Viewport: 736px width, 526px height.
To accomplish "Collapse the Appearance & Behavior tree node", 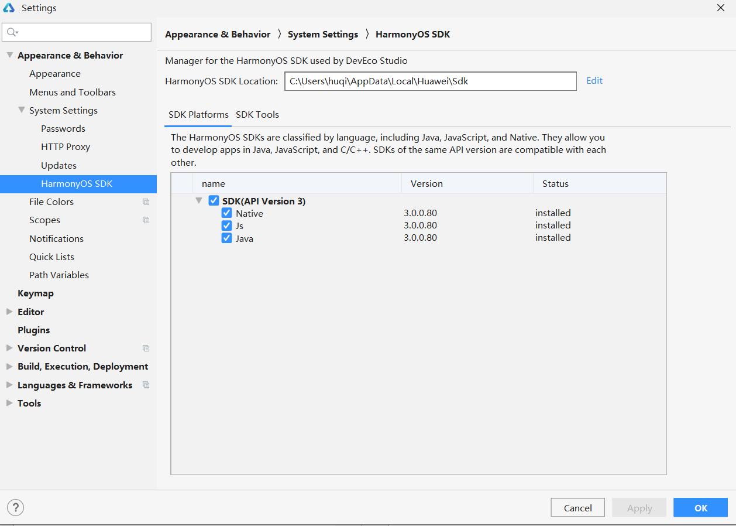I will pyautogui.click(x=9, y=55).
